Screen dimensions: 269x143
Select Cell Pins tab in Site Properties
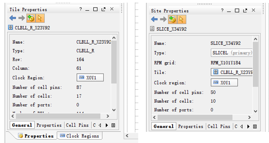tap(219, 127)
